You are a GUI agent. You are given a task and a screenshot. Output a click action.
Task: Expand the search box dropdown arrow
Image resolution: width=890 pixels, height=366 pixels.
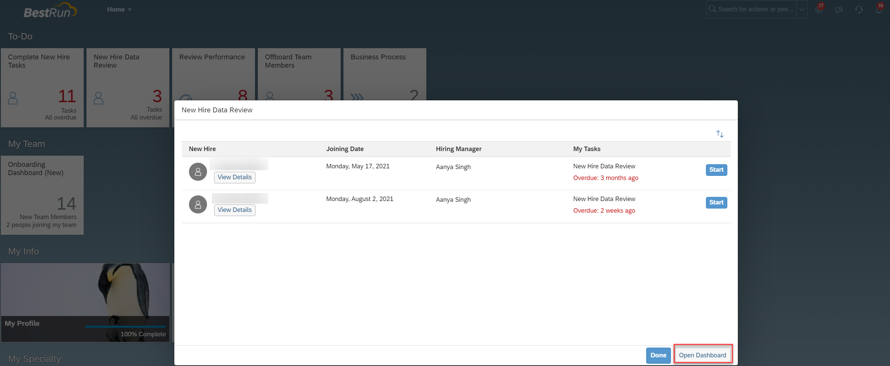click(x=802, y=9)
